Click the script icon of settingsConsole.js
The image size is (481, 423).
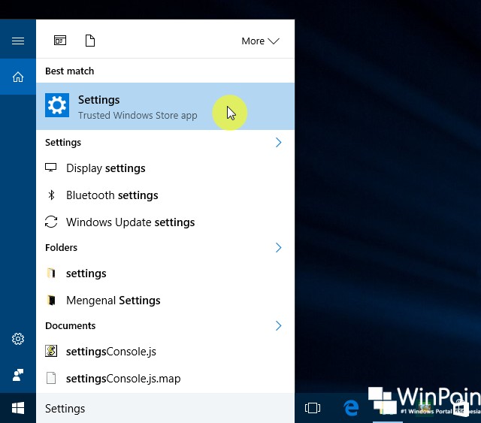pos(51,351)
